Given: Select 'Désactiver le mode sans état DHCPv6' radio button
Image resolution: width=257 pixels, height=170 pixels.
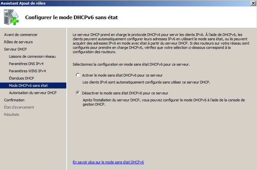Looking at the screenshot, I should tap(78, 93).
